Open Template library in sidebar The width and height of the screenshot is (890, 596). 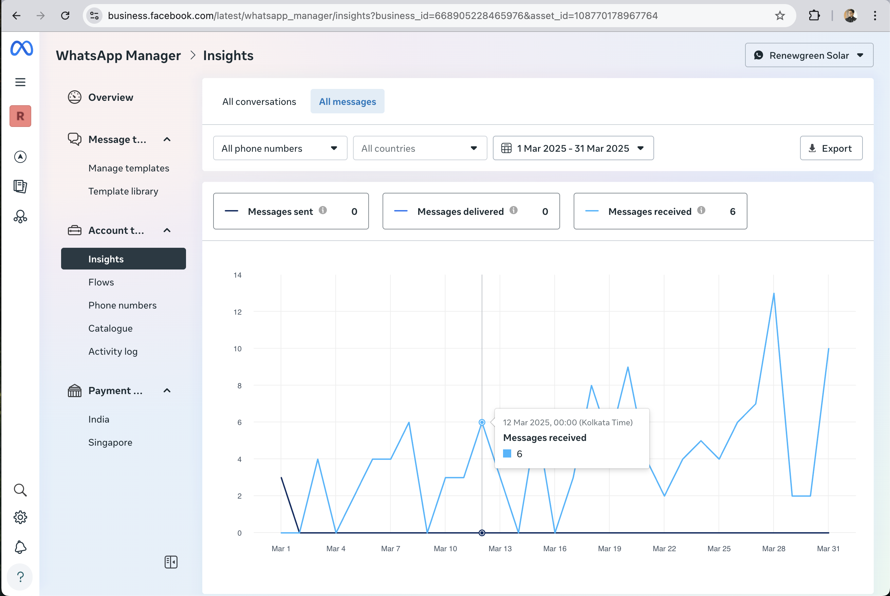(123, 191)
